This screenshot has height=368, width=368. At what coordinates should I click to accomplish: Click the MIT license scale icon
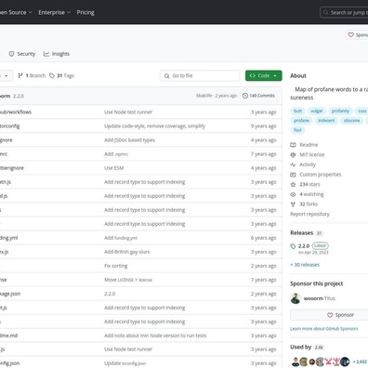click(x=293, y=154)
